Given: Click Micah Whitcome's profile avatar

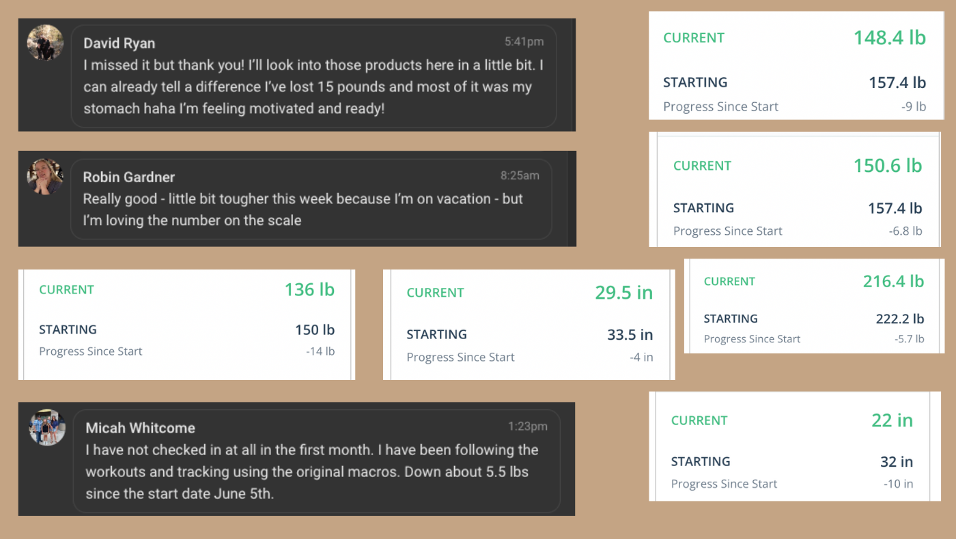Looking at the screenshot, I should click(x=47, y=427).
